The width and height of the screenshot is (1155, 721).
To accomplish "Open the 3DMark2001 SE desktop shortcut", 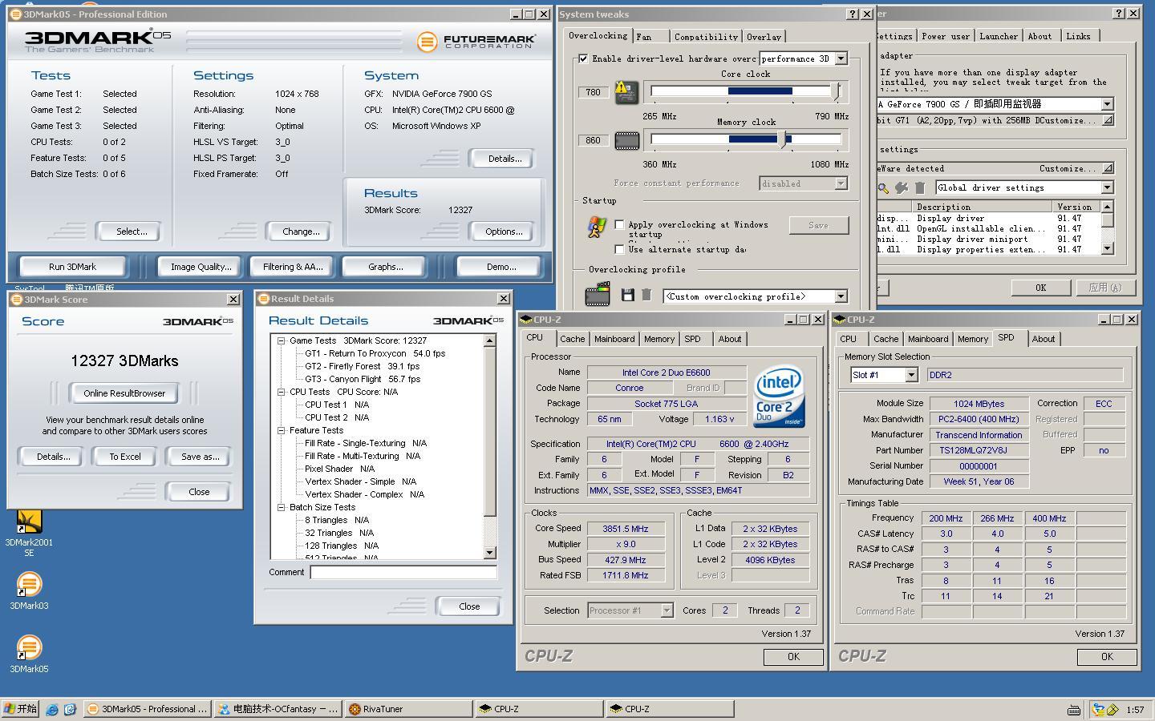I will coord(29,522).
